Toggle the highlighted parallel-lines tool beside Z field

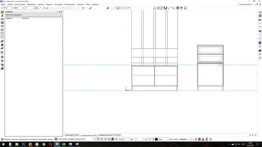pyautogui.click(x=36, y=8)
